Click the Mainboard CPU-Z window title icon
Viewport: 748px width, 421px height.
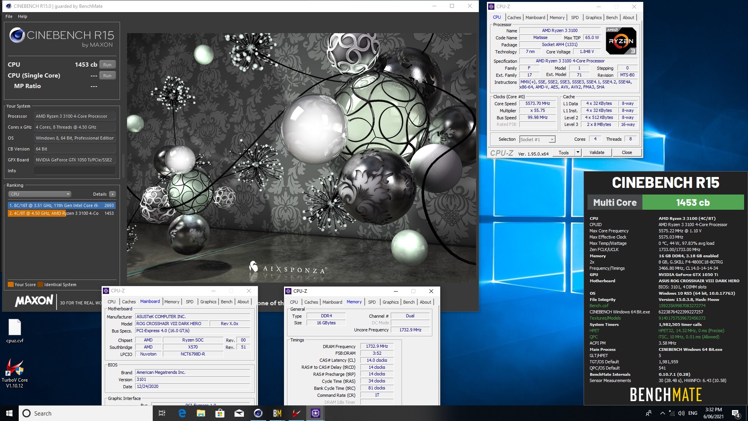[x=106, y=291]
